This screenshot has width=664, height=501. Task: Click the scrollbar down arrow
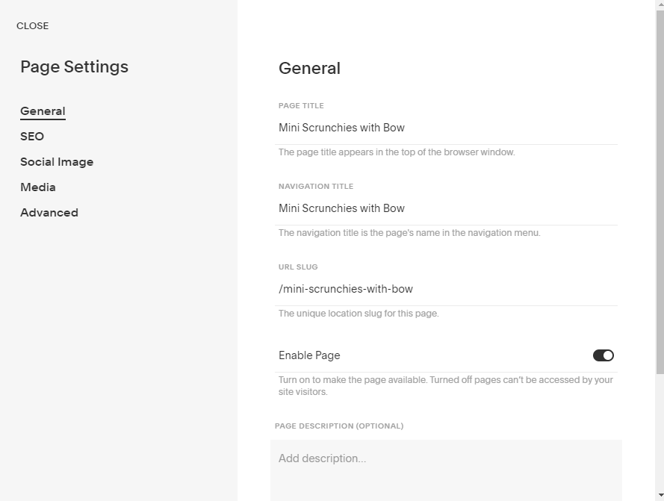pos(660,497)
